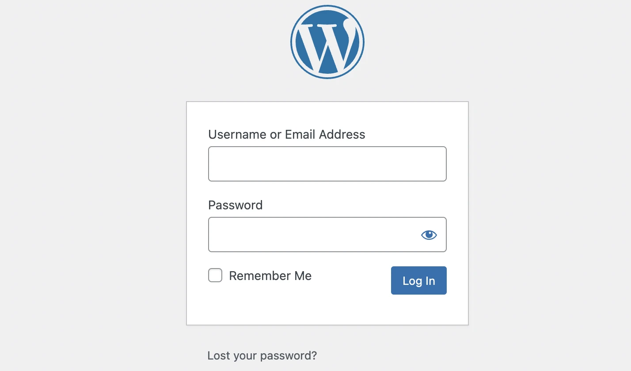Open the Lost your password? link
Image resolution: width=631 pixels, height=371 pixels.
click(x=262, y=356)
